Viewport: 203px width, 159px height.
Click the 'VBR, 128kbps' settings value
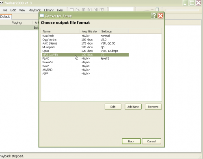[x=109, y=51]
